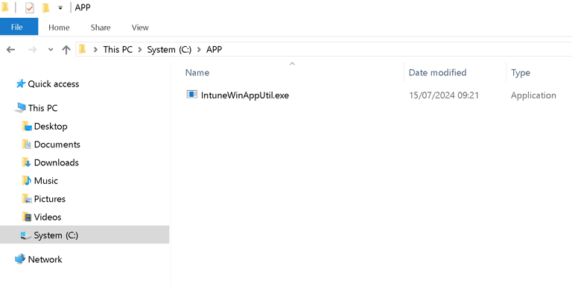Click the Quick access star icon
The image size is (572, 286).
20,84
